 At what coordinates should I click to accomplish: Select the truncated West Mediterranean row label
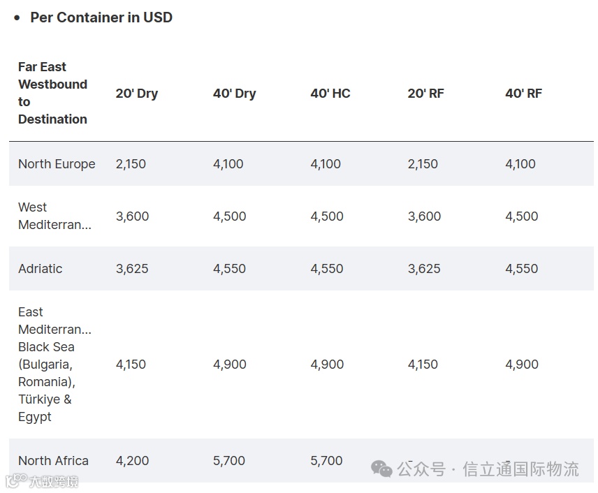54,216
